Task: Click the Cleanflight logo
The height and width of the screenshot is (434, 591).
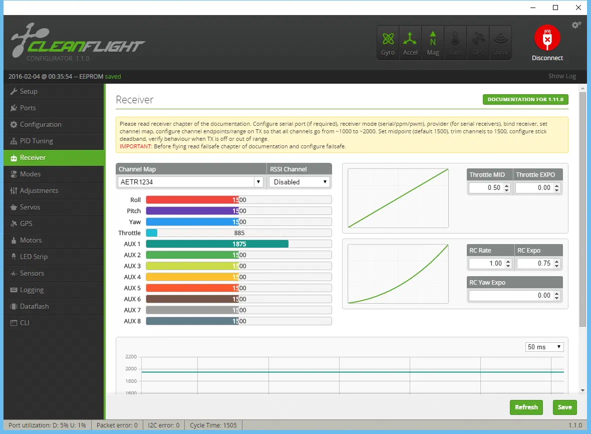Action: pyautogui.click(x=77, y=42)
